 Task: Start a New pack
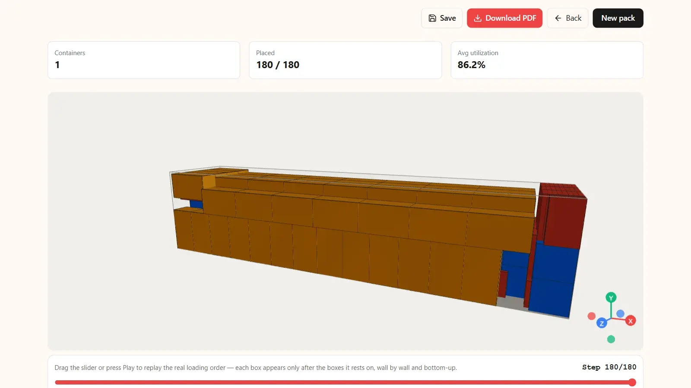pos(618,18)
